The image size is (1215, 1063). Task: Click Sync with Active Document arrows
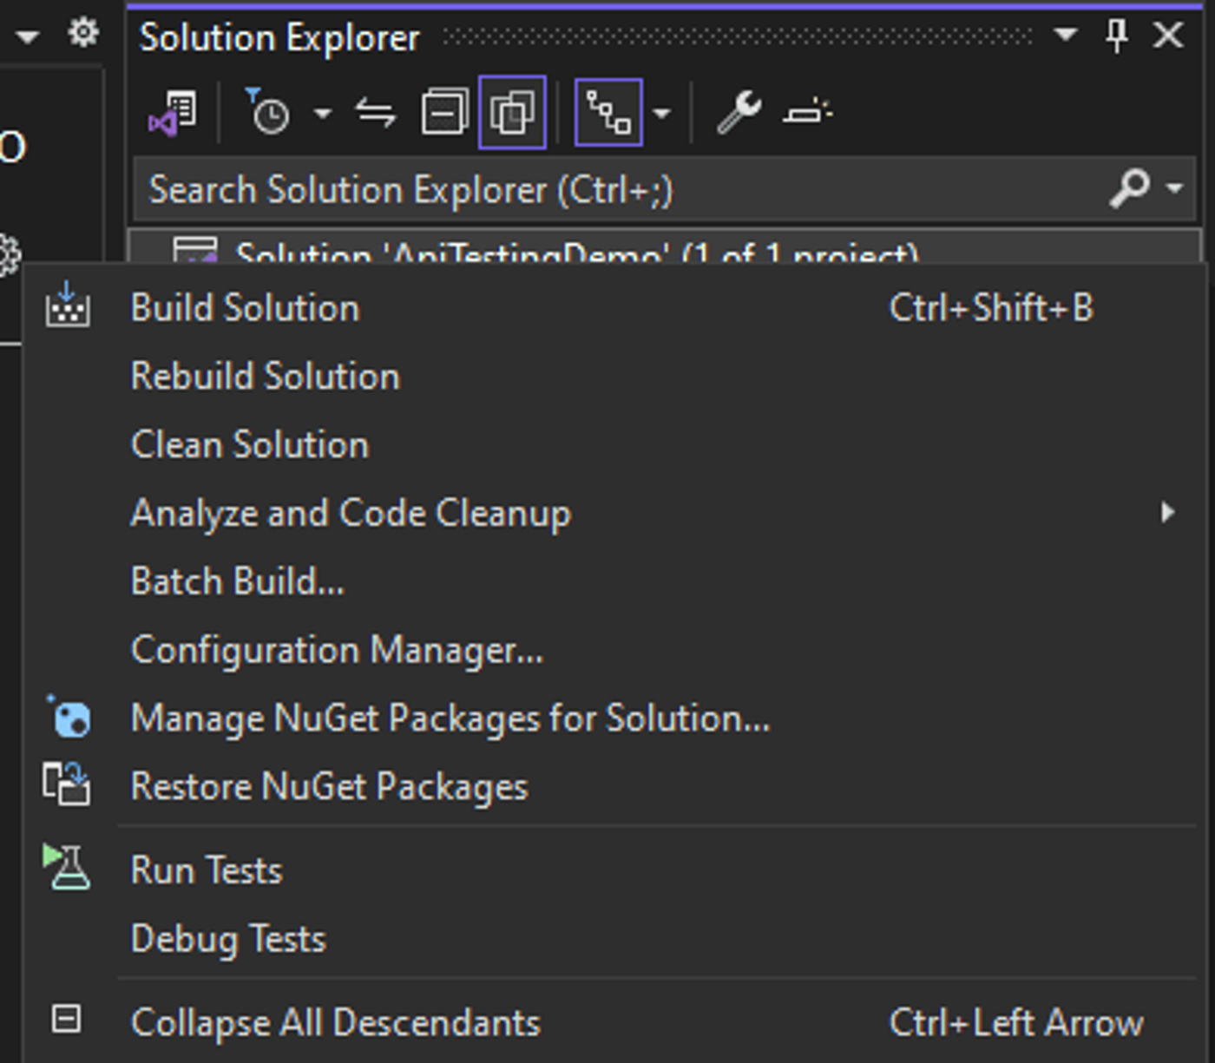tap(376, 113)
